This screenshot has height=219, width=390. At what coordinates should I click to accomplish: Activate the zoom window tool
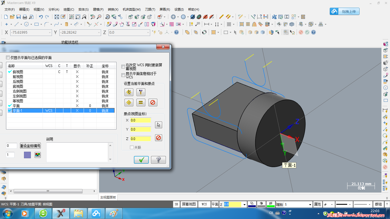pos(72,17)
